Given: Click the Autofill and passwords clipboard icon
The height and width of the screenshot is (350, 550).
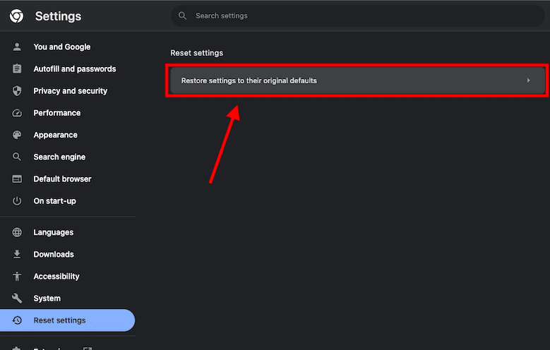Looking at the screenshot, I should 18,69.
